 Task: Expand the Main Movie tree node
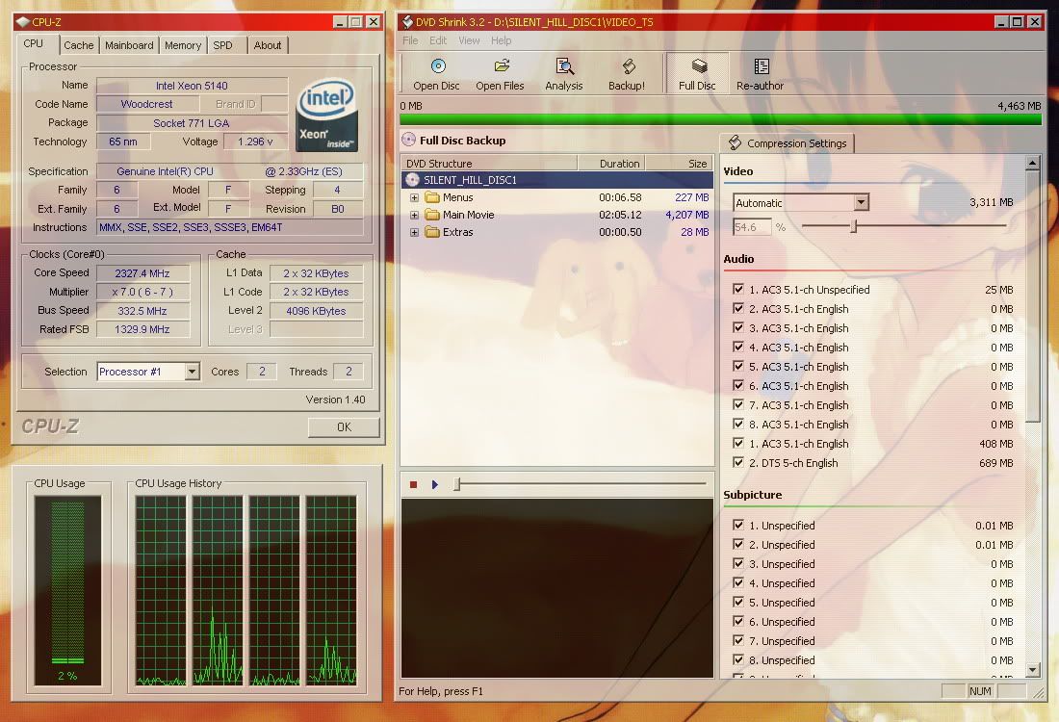pos(415,215)
